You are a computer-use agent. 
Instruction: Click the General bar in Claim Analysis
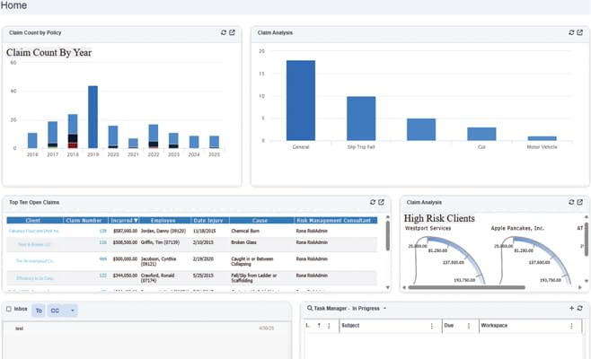click(x=300, y=100)
